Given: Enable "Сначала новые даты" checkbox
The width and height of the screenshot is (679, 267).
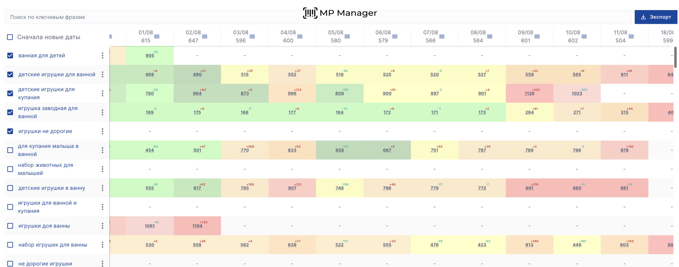Looking at the screenshot, I should coord(10,37).
